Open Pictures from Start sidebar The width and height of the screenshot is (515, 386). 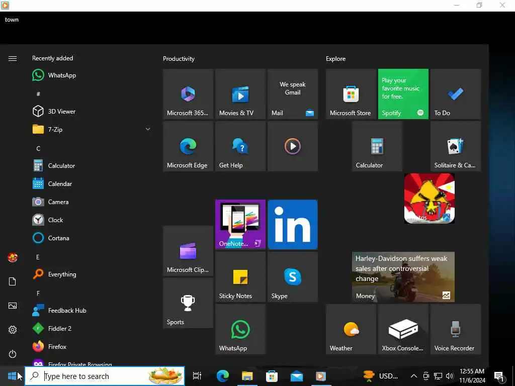[x=13, y=306]
